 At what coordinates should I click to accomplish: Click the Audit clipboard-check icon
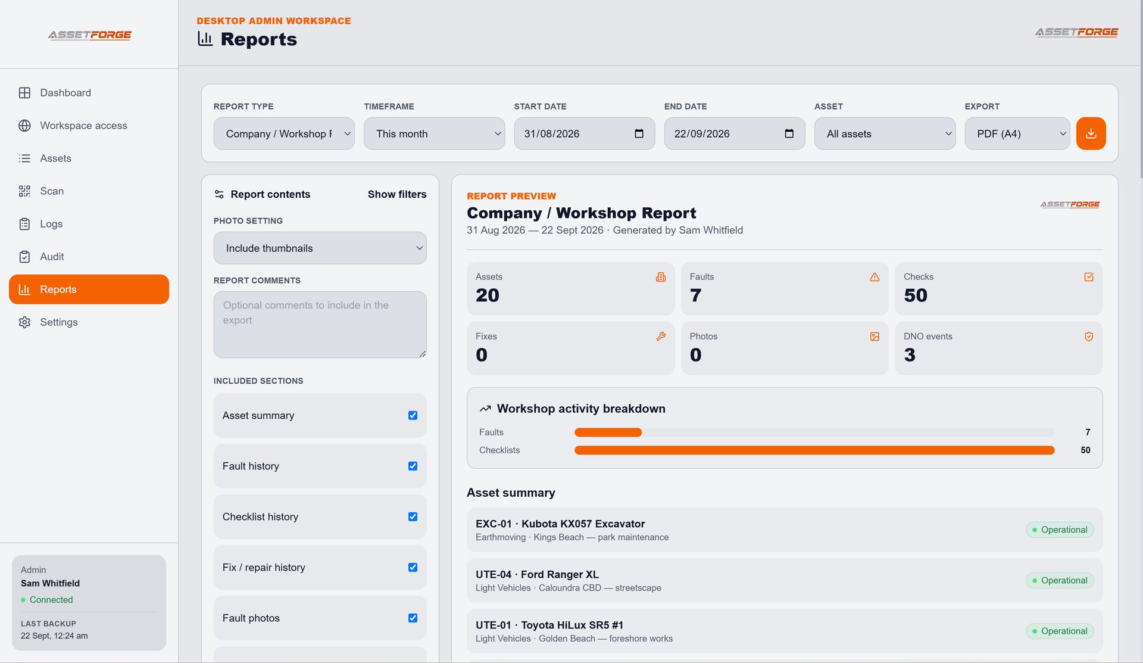[24, 257]
